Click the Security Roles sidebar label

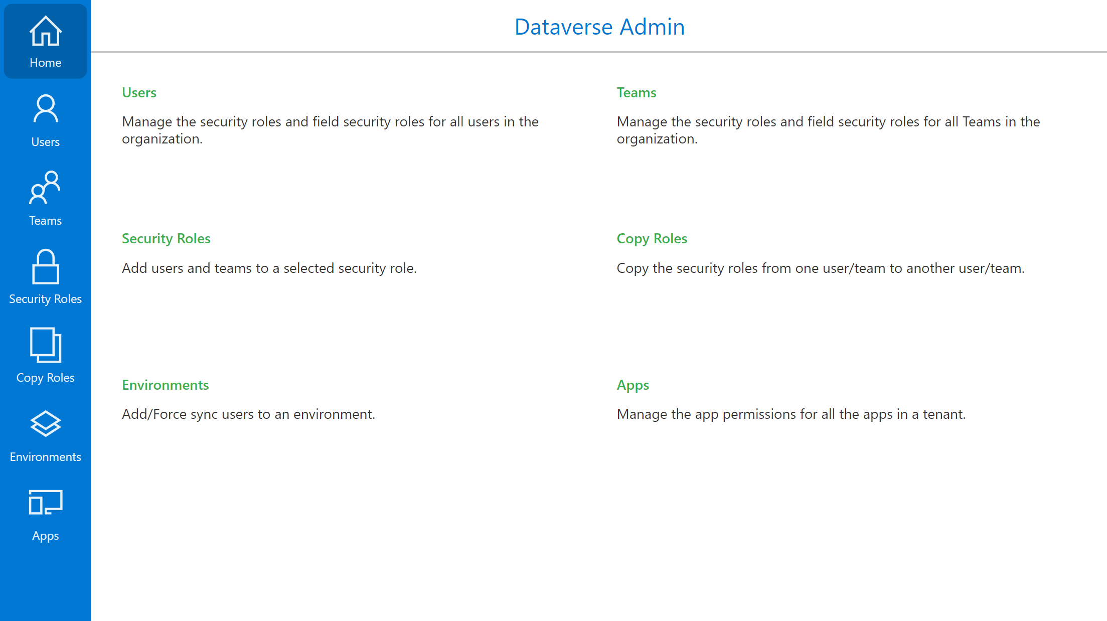pos(45,299)
